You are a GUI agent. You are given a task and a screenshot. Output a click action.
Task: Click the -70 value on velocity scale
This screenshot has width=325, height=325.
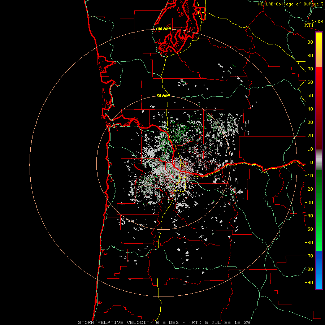[x=309, y=256]
